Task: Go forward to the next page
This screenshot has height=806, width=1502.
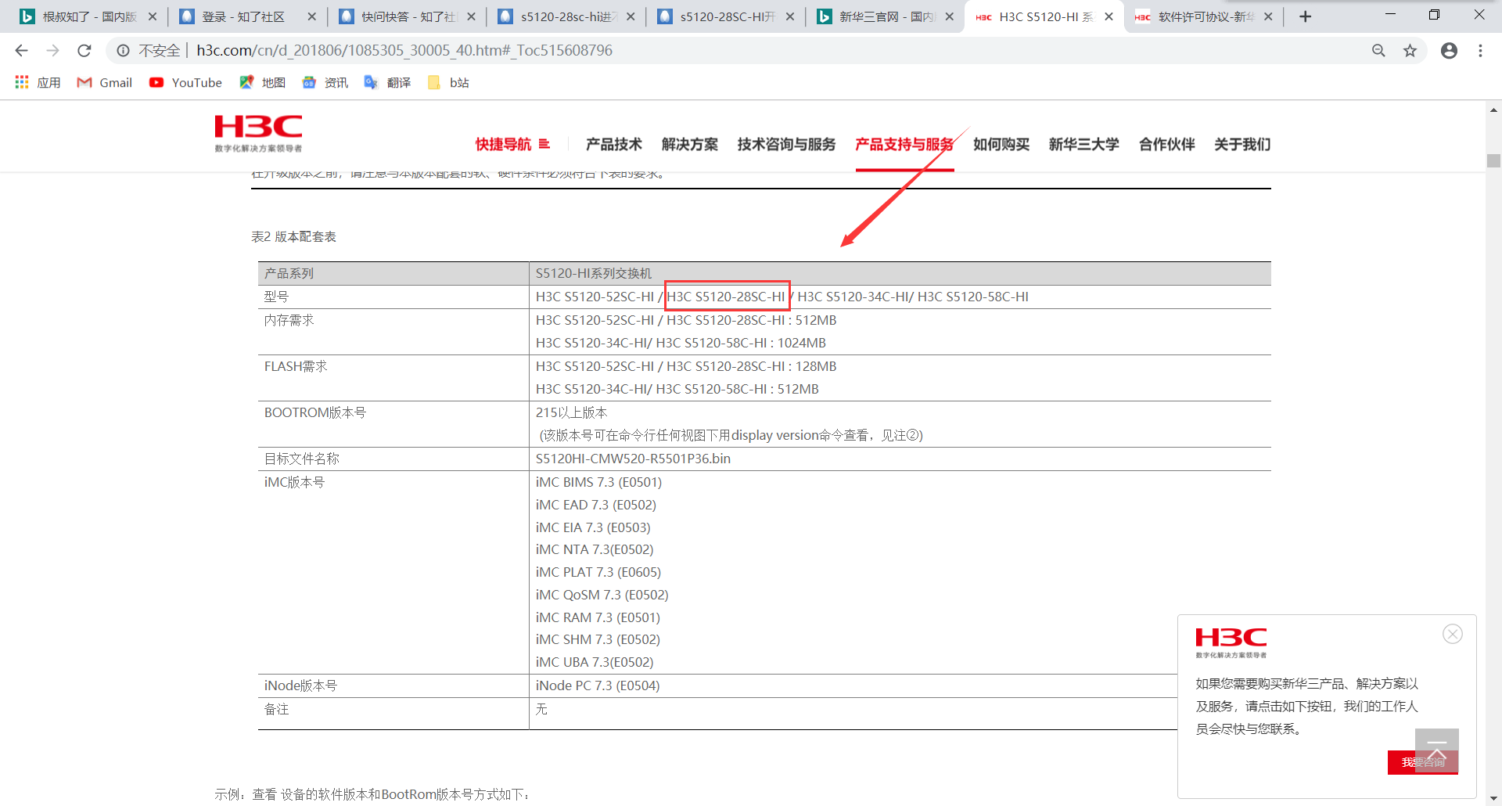Action: [52, 51]
